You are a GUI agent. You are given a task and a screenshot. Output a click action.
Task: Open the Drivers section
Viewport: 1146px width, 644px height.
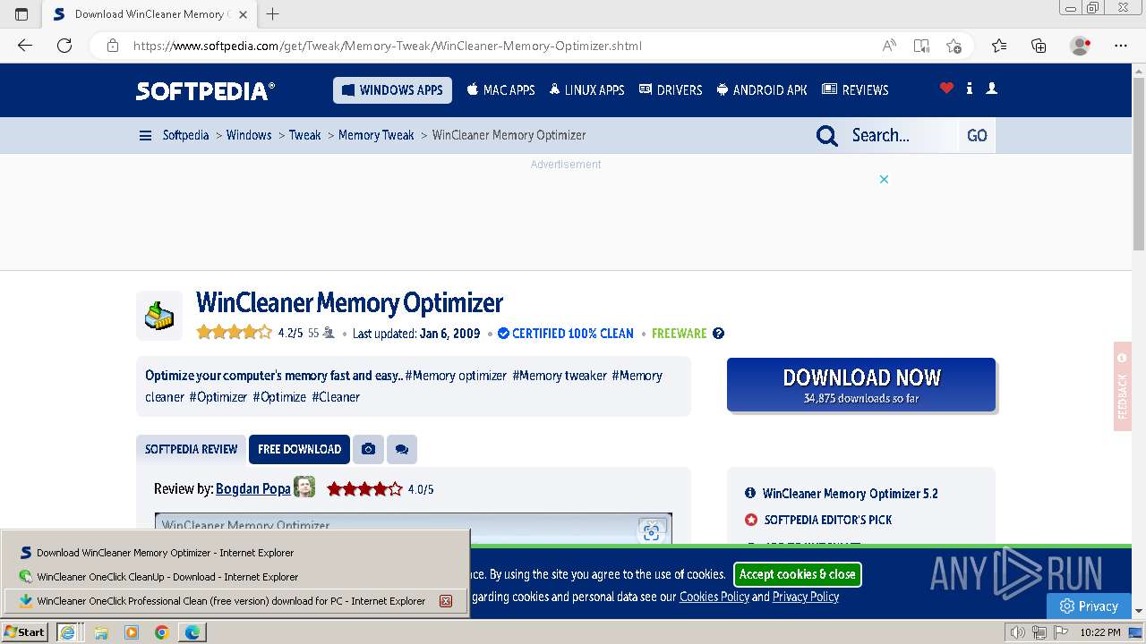[671, 90]
